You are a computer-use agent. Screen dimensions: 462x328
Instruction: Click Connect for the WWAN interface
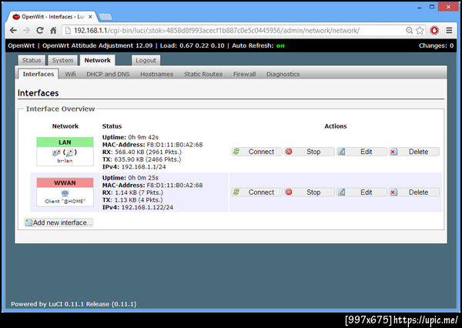pos(257,192)
